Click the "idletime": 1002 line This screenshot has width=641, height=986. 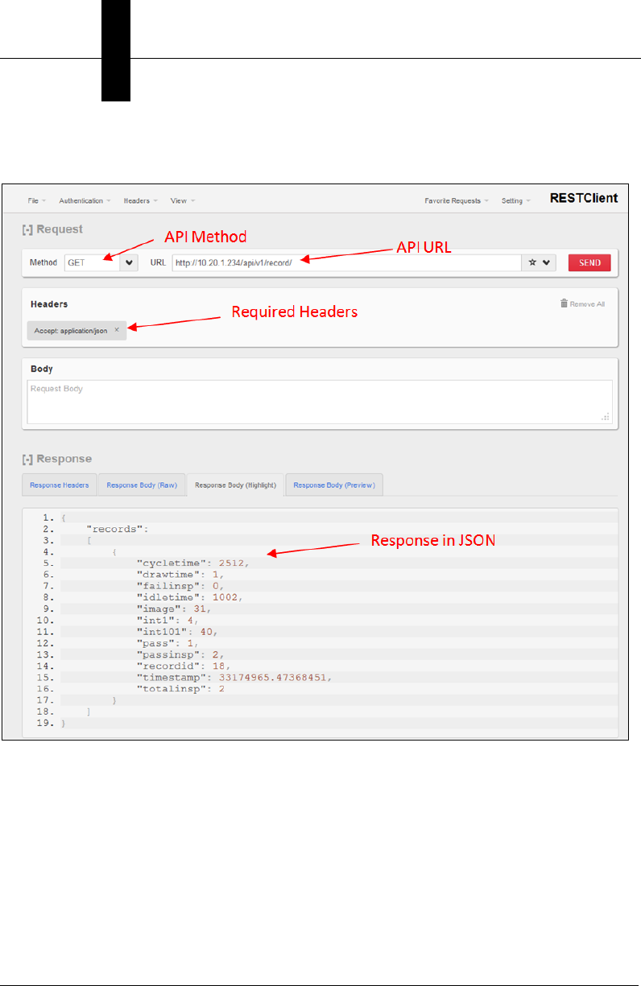pyautogui.click(x=190, y=597)
